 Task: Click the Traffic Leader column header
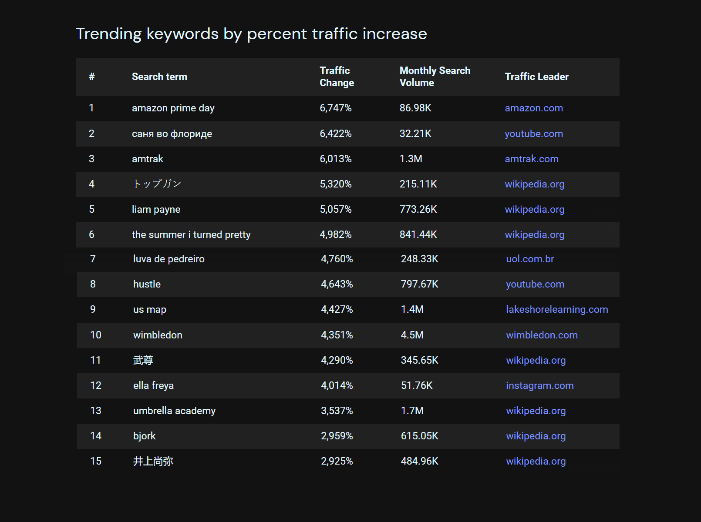point(536,77)
